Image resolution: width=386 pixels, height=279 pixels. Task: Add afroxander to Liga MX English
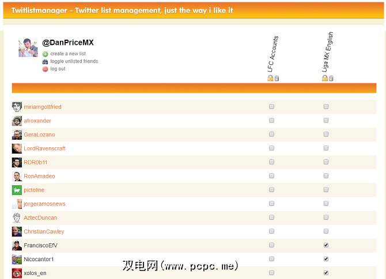[326, 120]
